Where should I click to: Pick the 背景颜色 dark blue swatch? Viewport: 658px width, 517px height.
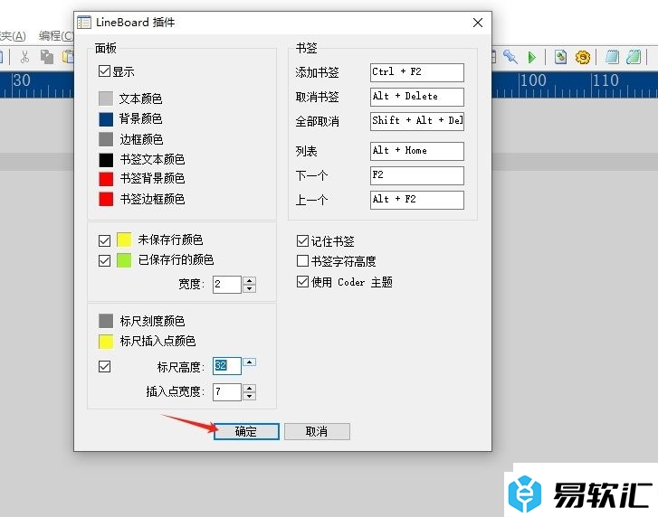106,119
